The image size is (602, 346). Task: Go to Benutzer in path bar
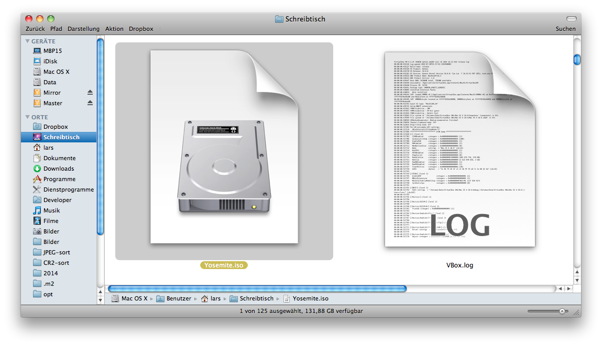click(x=174, y=298)
